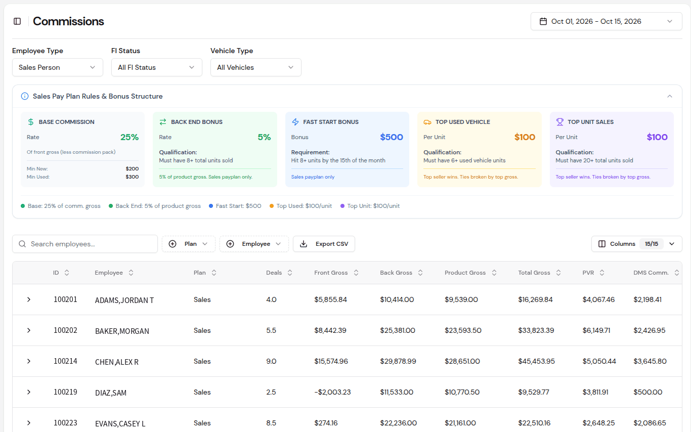Click ID cell 100214

point(65,361)
